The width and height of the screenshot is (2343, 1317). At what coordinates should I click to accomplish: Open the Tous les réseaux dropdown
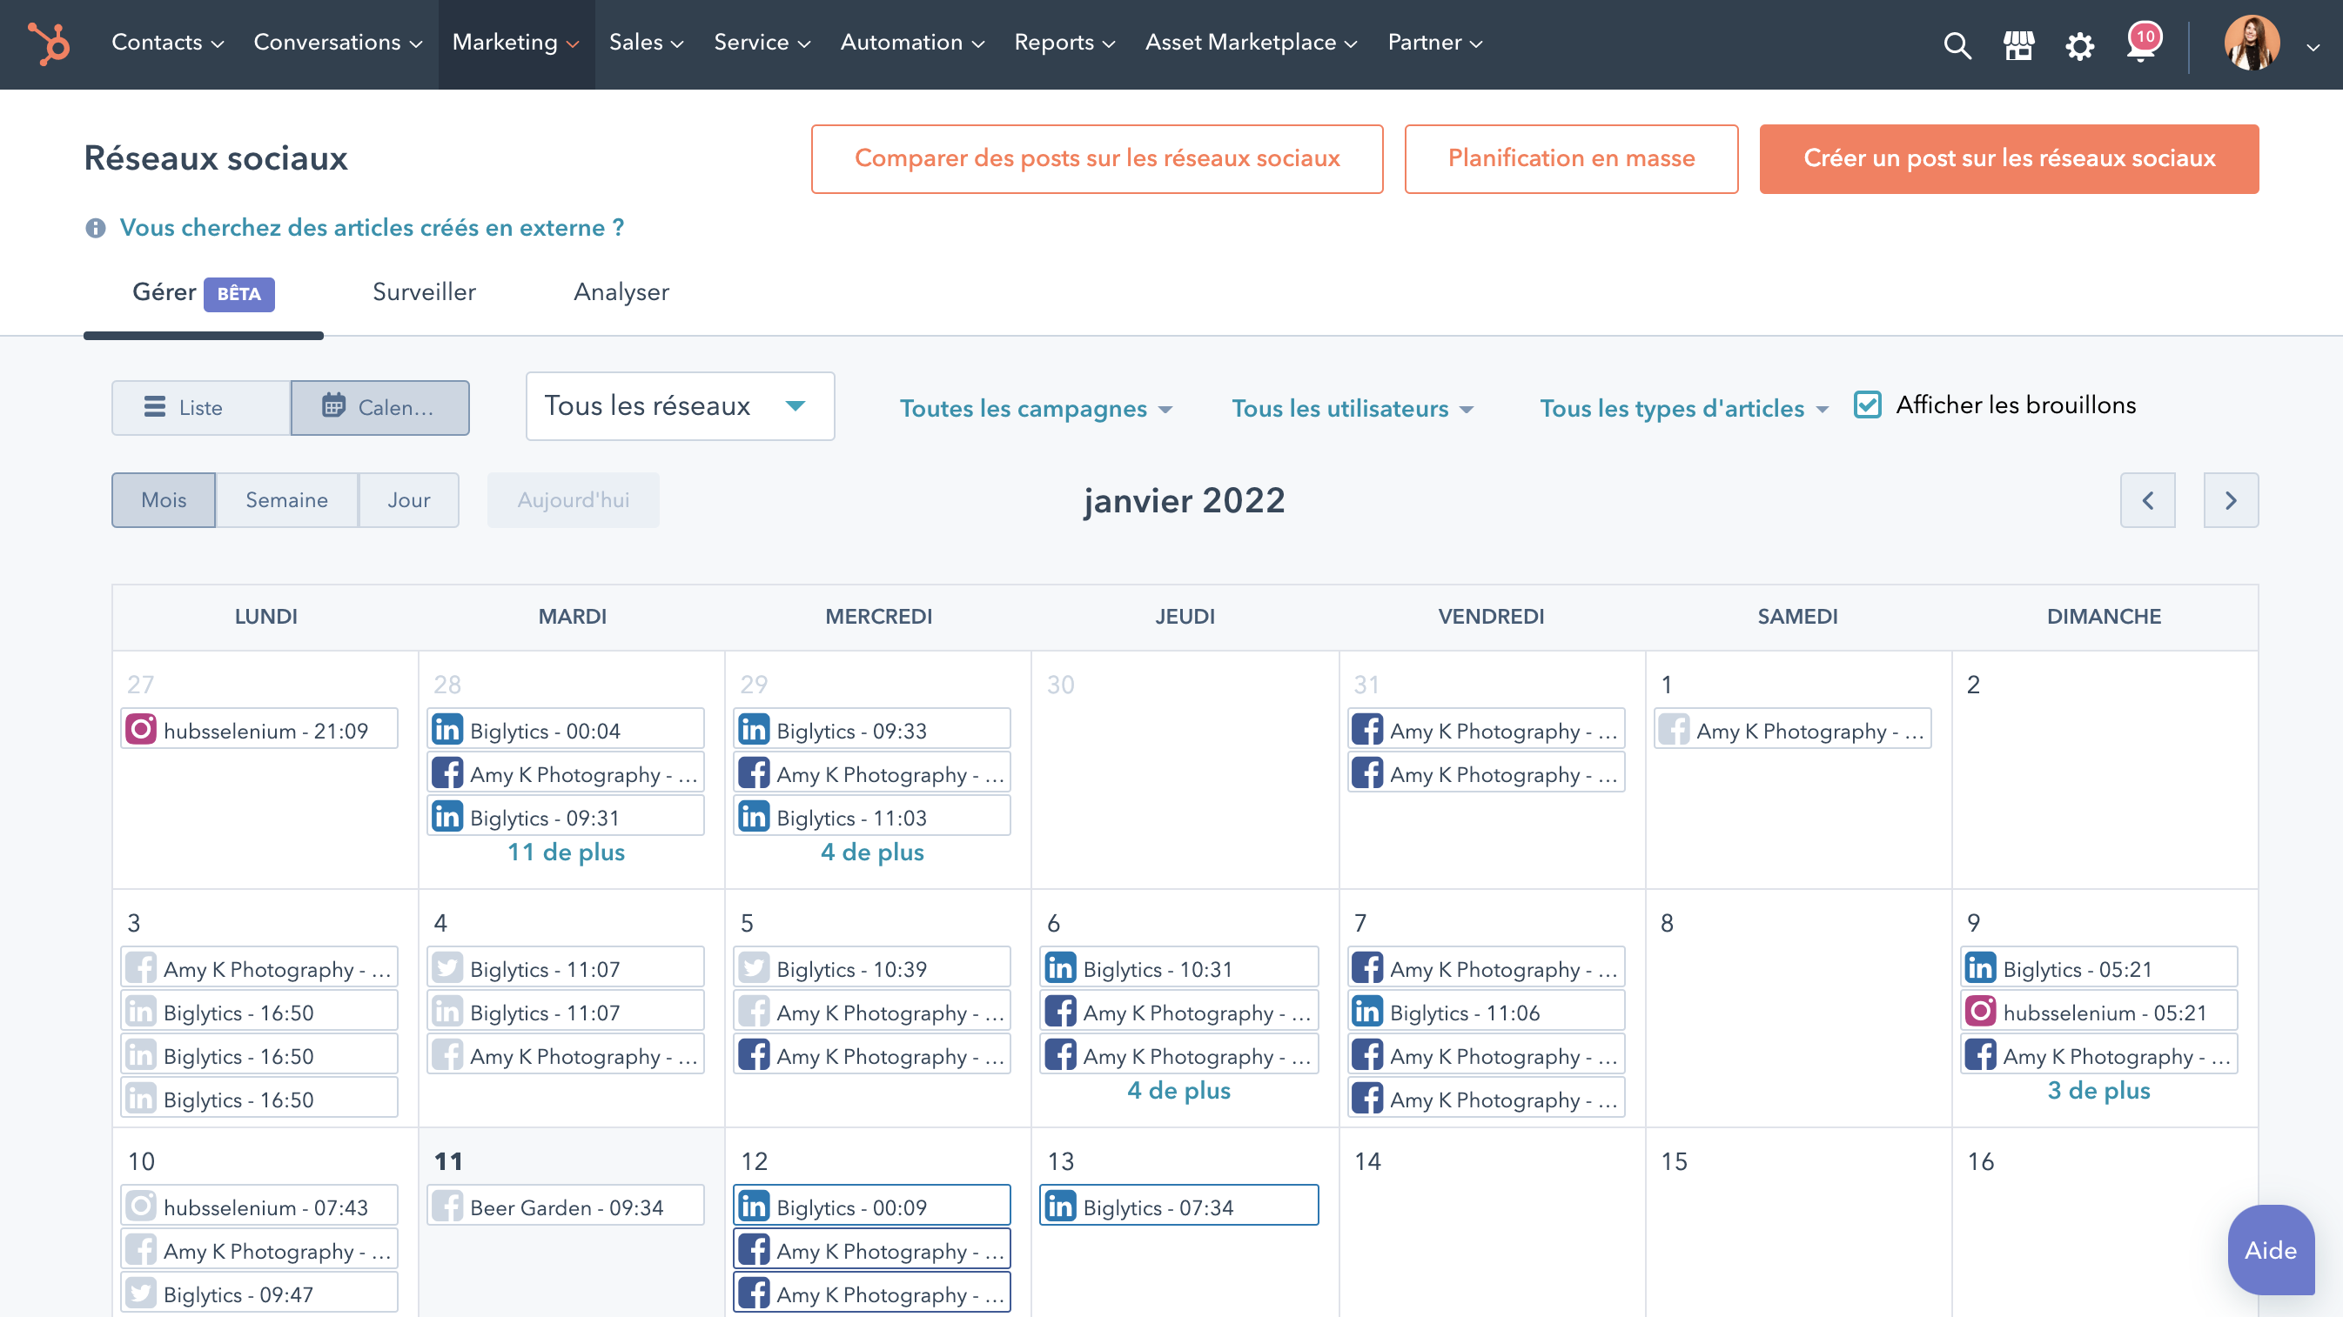[x=679, y=406]
